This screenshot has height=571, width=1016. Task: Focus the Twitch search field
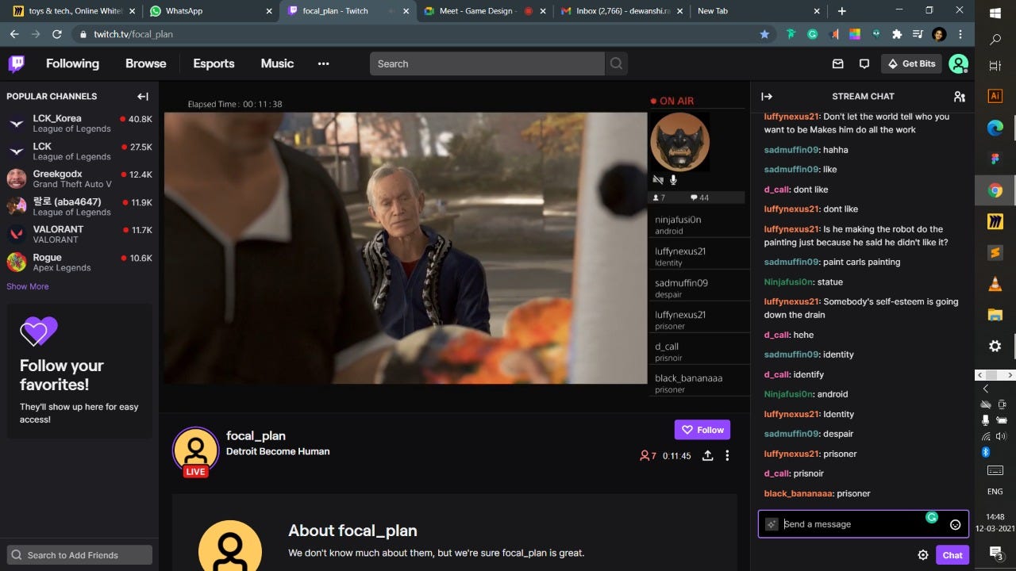coord(487,63)
